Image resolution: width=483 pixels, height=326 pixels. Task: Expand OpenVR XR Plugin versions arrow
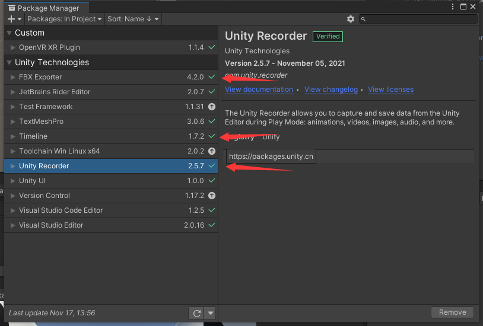[x=12, y=47]
